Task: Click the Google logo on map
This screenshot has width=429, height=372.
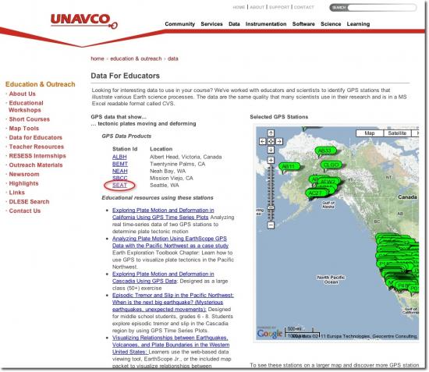Action: coord(270,333)
